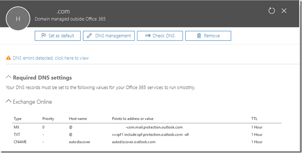The height and width of the screenshot is (153, 302).
Task: Collapse the Required DNS settings section
Action: (x=9, y=77)
